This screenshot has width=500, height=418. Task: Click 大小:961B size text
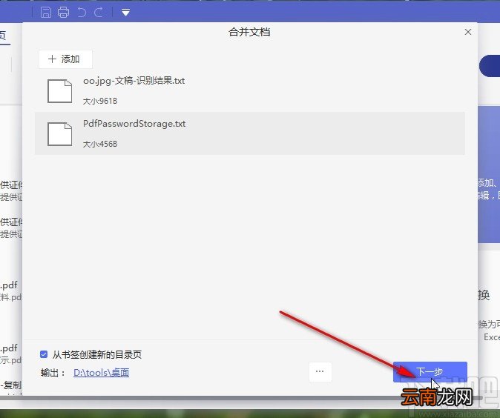100,101
